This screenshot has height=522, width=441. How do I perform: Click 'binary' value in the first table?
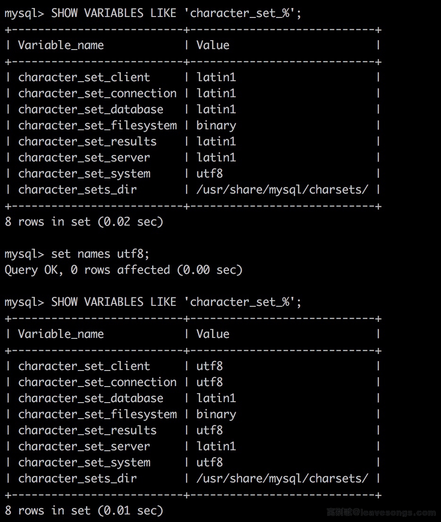pos(216,126)
